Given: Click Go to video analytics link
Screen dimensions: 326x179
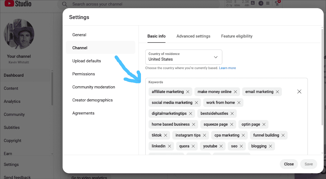Looking at the screenshot, I should (x=89, y=178).
